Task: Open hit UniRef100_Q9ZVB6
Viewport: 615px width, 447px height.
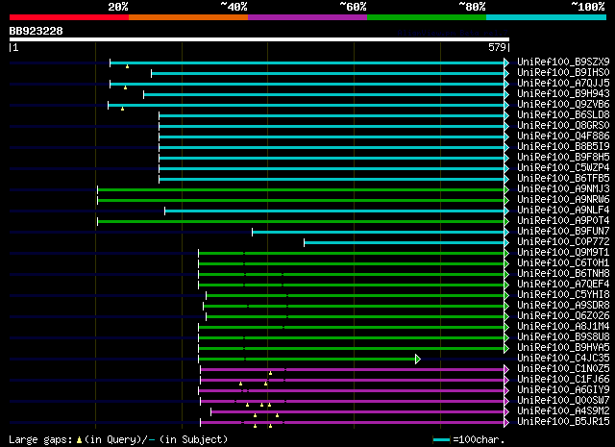Action: point(563,105)
